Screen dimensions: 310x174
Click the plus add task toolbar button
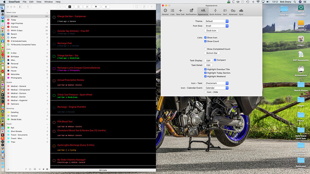[x=152, y=7]
